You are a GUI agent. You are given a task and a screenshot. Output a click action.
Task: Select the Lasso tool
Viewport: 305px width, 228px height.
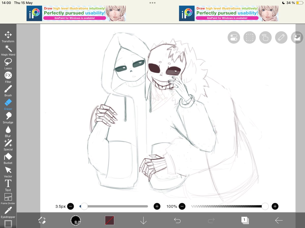[8, 64]
